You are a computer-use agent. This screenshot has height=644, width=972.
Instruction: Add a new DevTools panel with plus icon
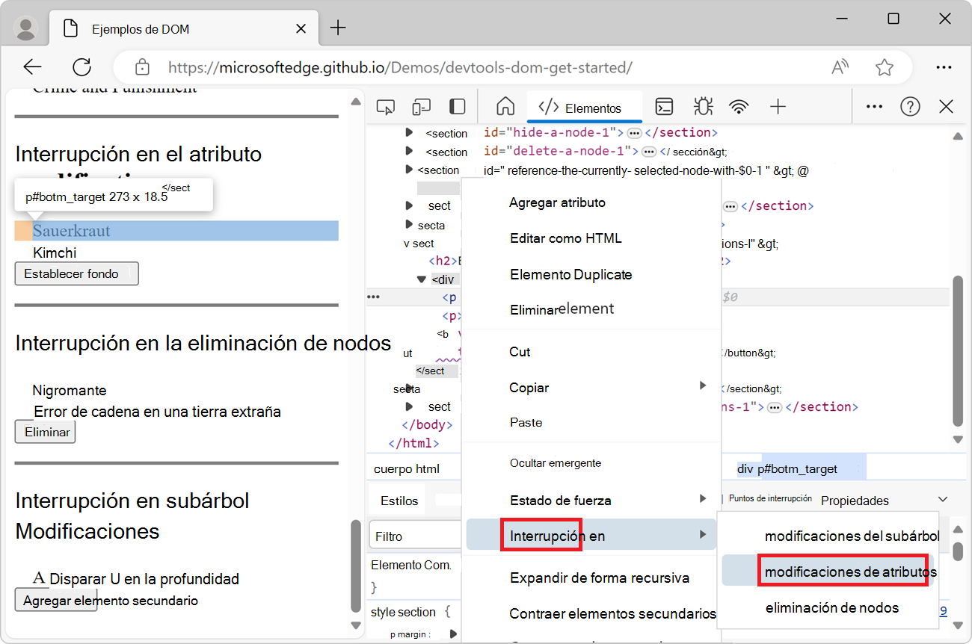(x=778, y=106)
